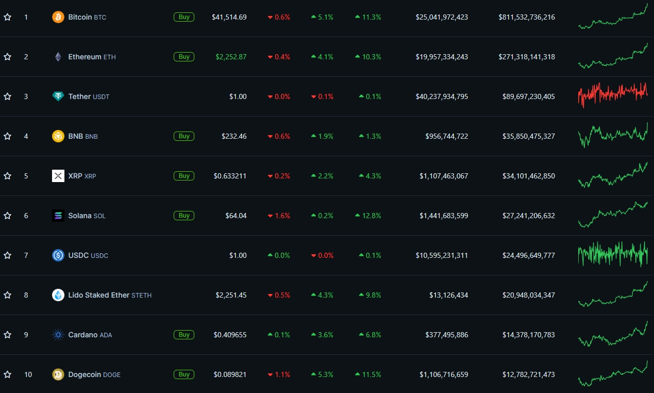Click the XRP logo icon
Viewport: 654px width, 393px height.
coord(58,176)
